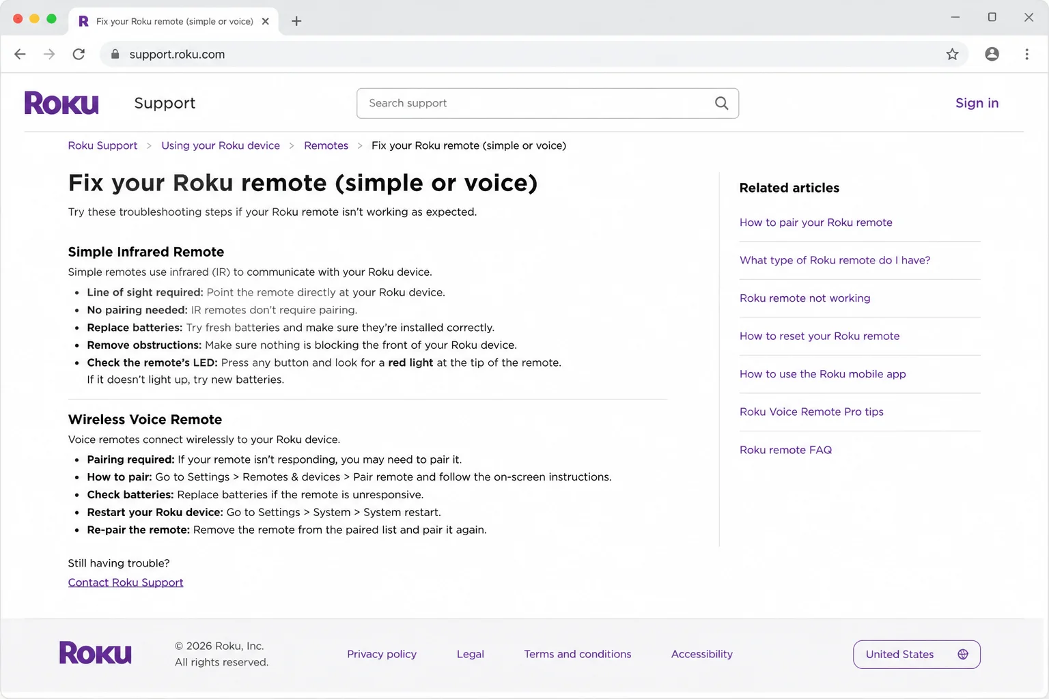Open Roku Voice Remote Pro tips

click(x=811, y=412)
